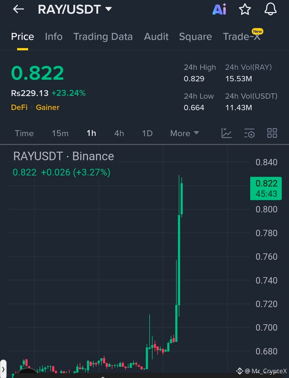Image resolution: width=289 pixels, height=378 pixels.
Task: Tap the 24h Vol(USDT) value 11.43M
Action: [x=239, y=108]
